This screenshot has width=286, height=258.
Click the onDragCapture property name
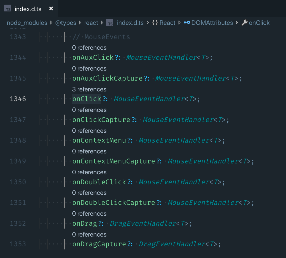(99, 244)
